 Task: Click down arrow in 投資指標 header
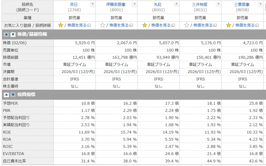(x=13, y=95)
